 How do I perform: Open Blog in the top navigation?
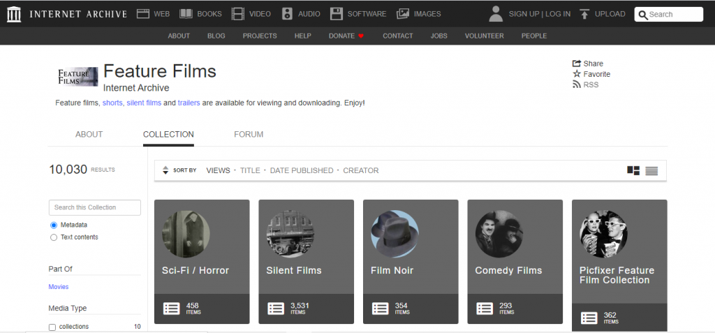(216, 36)
